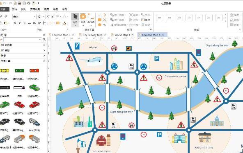This screenshot has height=153, width=243.
Task: Search the symbol library with magnifier icon
Action: point(44,40)
